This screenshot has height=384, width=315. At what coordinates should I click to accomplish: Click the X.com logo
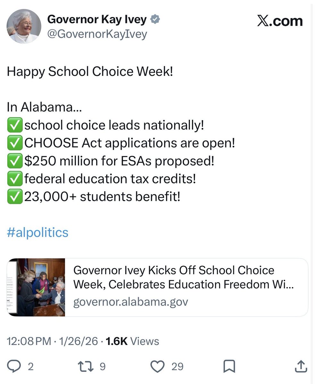[280, 21]
